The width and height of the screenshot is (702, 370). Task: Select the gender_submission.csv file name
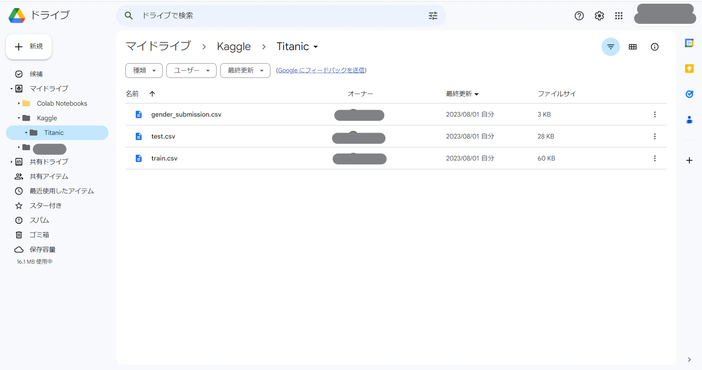186,114
